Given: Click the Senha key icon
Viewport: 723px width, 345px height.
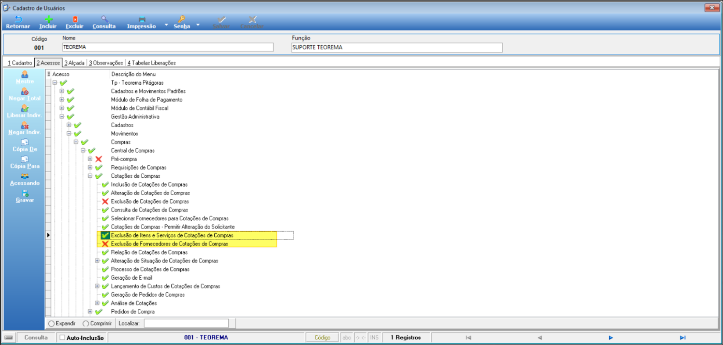Looking at the screenshot, I should 181,19.
